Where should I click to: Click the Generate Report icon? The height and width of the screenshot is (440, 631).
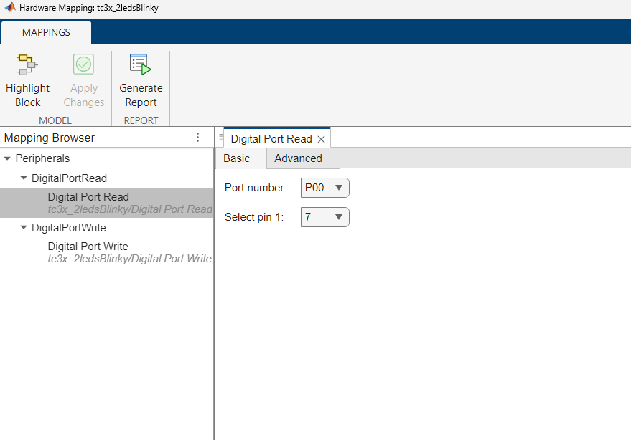tap(141, 65)
